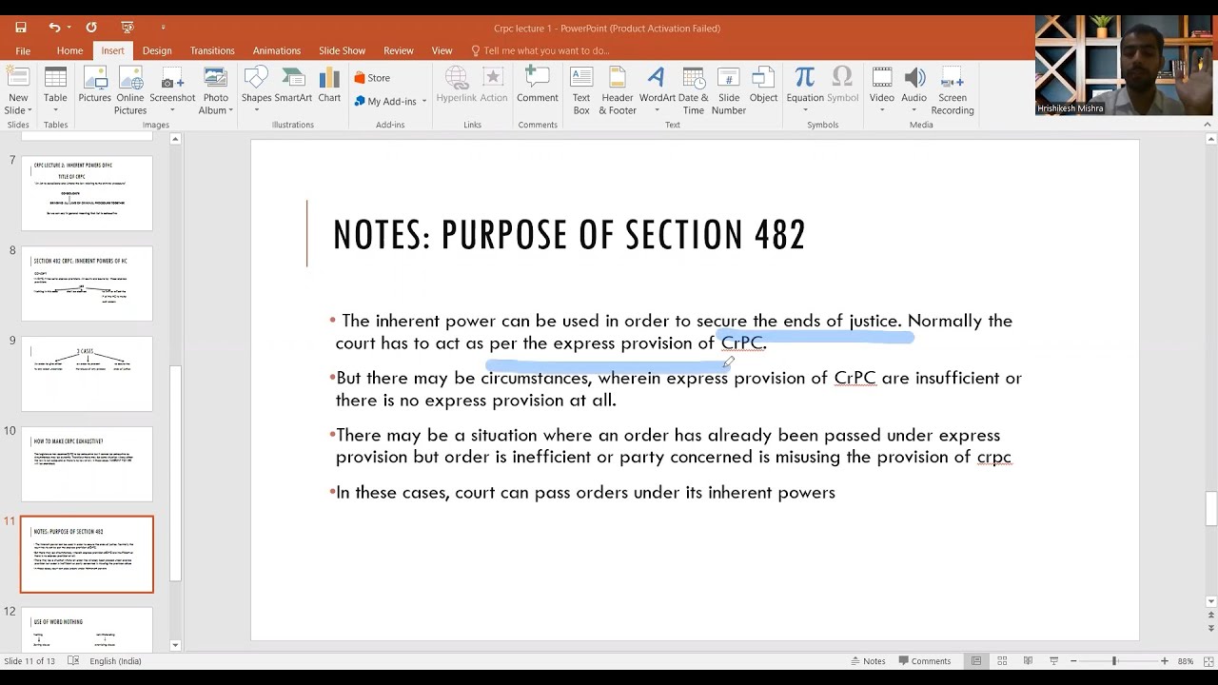Switch to the Review tab
Screen dimensions: 1218x685
[399, 50]
